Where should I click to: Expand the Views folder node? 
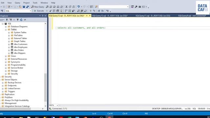(x=6, y=56)
